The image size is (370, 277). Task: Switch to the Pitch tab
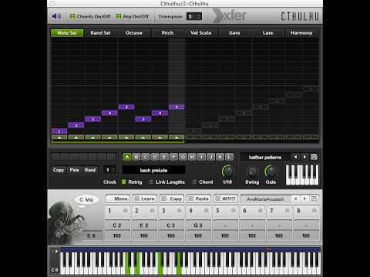[x=167, y=33]
